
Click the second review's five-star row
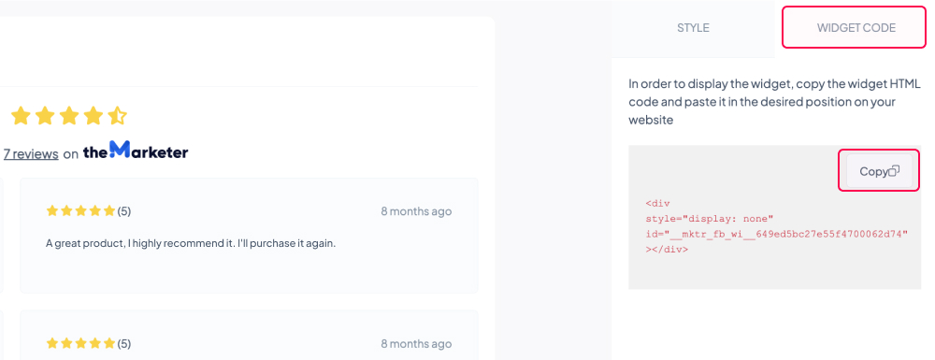tap(80, 343)
